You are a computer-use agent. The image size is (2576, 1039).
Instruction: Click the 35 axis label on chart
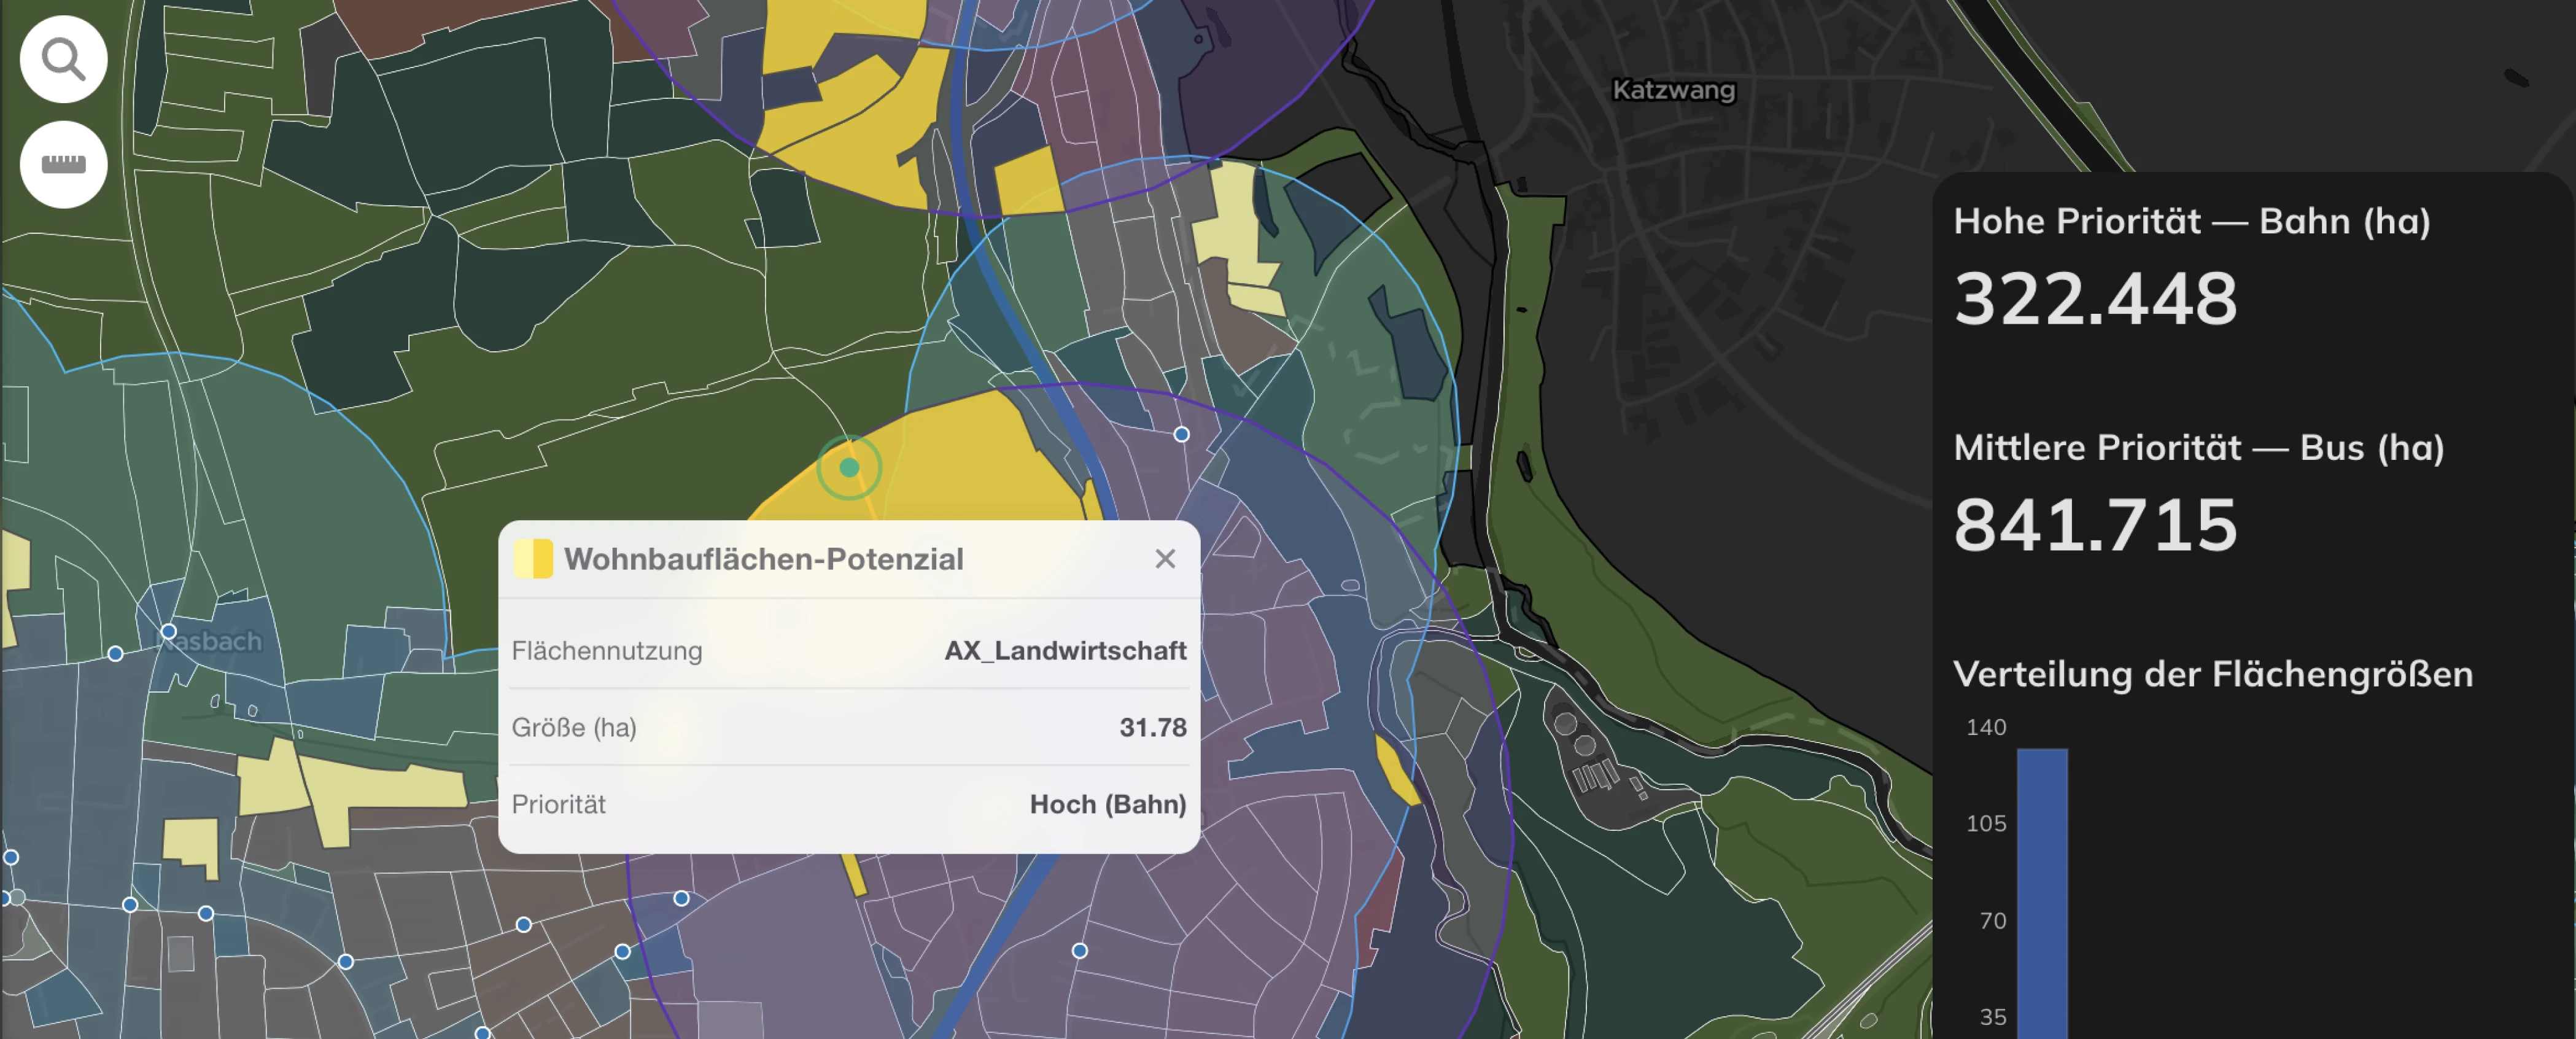(x=1993, y=1017)
